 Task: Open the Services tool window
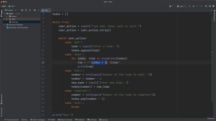tap(104, 120)
